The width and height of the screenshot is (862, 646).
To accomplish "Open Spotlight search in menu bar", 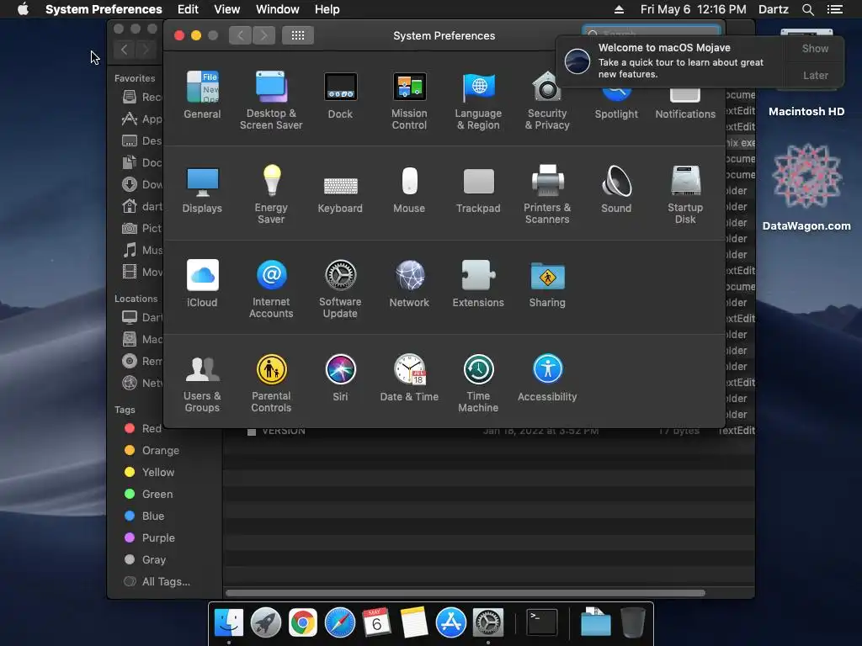I will [x=807, y=9].
